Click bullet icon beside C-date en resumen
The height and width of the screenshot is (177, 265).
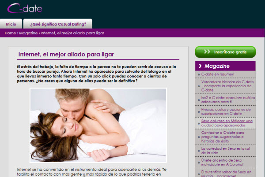tap(199, 74)
